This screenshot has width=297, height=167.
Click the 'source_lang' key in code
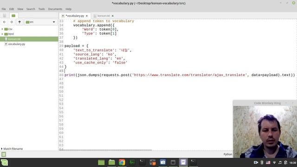[x=87, y=54]
